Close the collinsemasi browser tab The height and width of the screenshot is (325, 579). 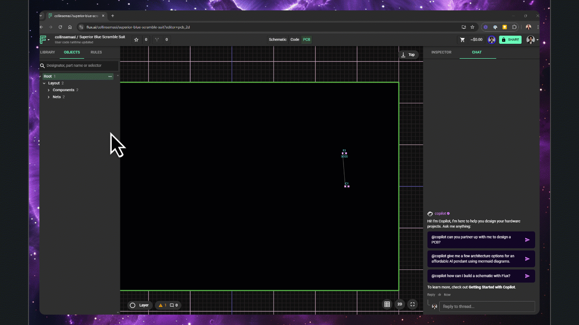coord(103,16)
